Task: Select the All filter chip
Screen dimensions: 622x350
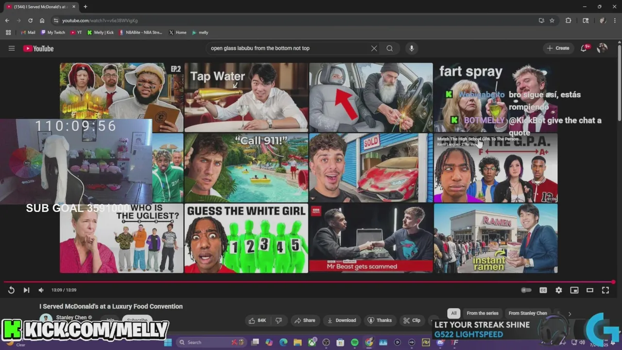Action: point(454,314)
